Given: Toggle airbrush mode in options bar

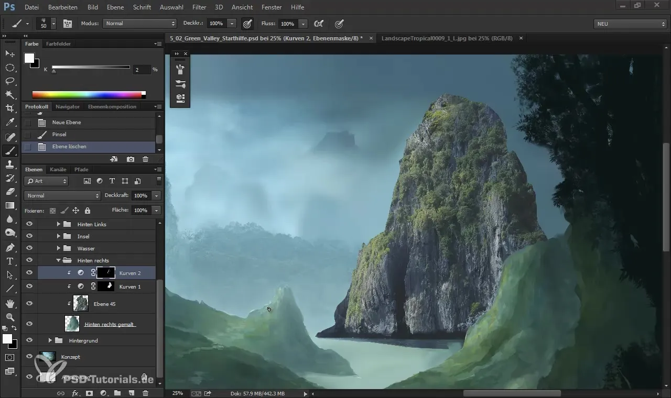Looking at the screenshot, I should [318, 24].
